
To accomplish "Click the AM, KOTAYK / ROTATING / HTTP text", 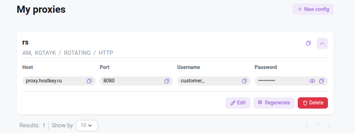I will pos(68,53).
